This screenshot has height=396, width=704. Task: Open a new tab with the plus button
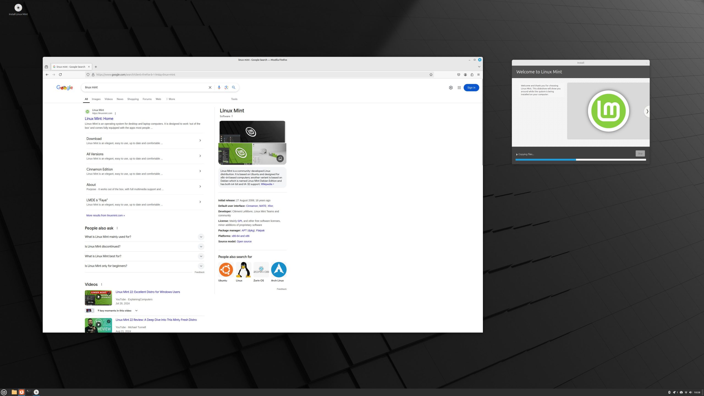(x=96, y=67)
